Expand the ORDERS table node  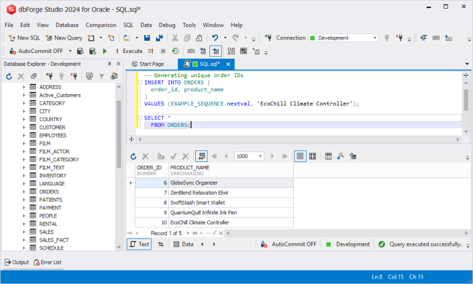tap(24, 192)
